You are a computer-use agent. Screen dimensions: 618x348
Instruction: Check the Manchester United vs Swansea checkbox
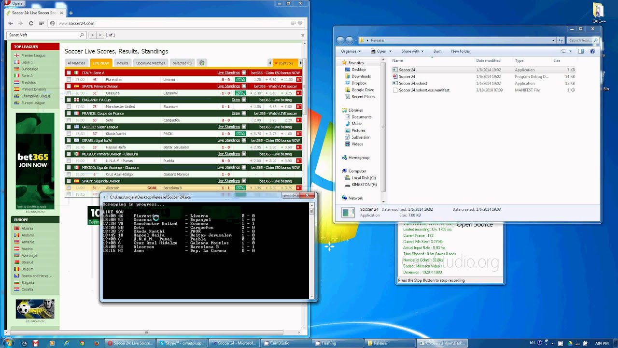click(69, 106)
